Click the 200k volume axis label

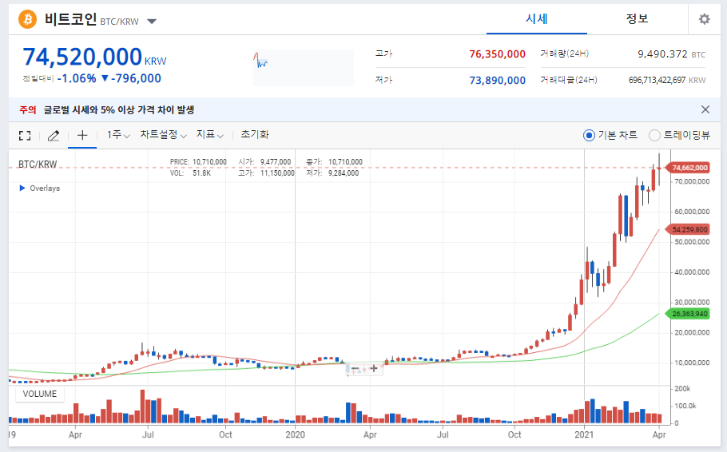click(682, 389)
